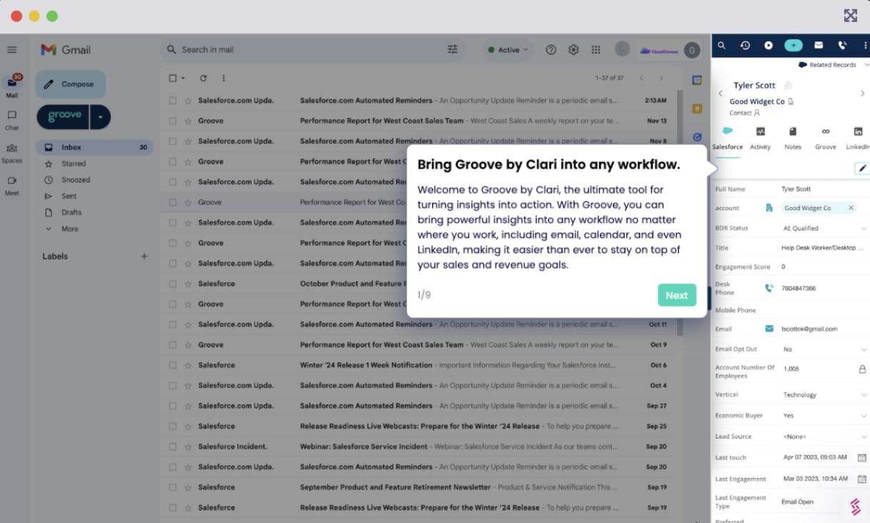
Task: Click the Groove envelope icon
Action: (819, 45)
